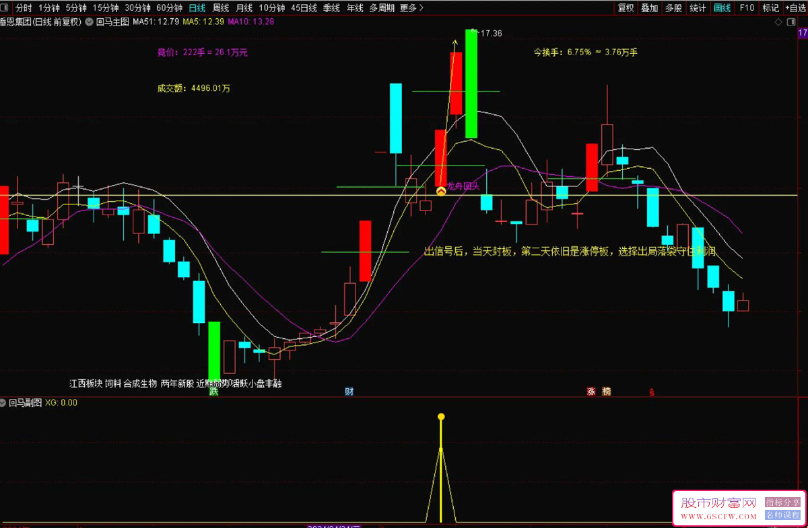Click the square window icon at chart top-right

point(792,22)
